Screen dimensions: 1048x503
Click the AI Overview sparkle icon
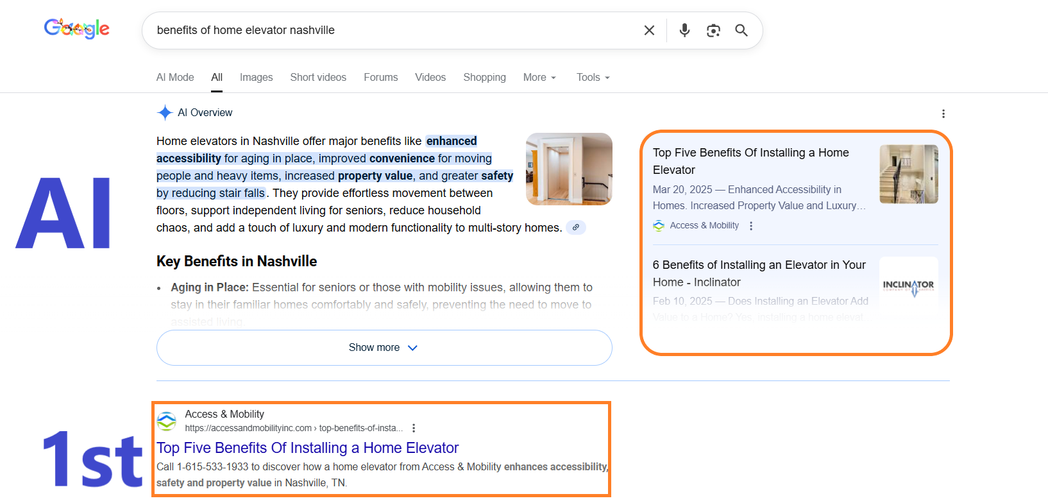[x=165, y=112]
